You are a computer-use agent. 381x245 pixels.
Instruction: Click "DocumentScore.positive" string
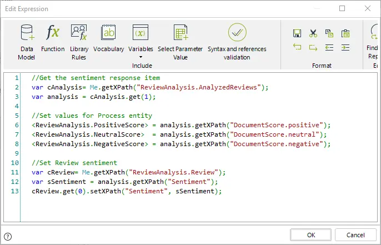pyautogui.click(x=277, y=125)
